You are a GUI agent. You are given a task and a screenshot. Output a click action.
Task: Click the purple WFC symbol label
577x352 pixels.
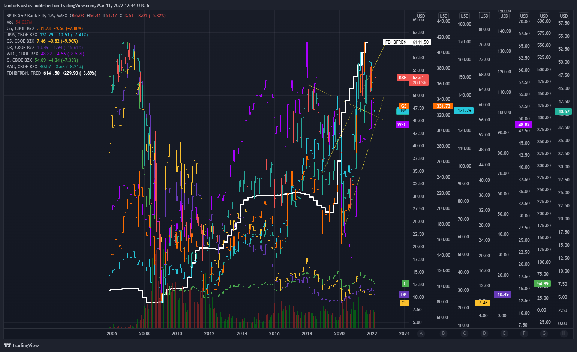(x=402, y=125)
